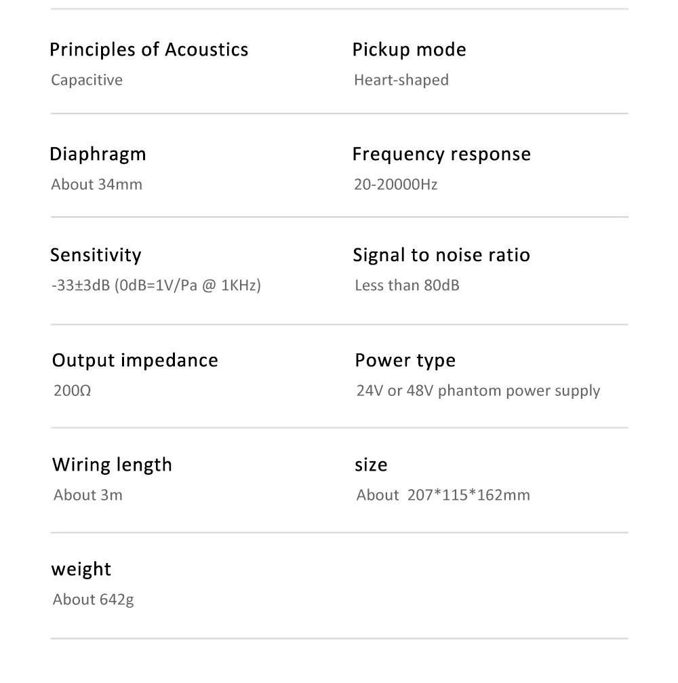This screenshot has width=678, height=683.
Task: Select the 200Ω impedance value
Action: (73, 390)
